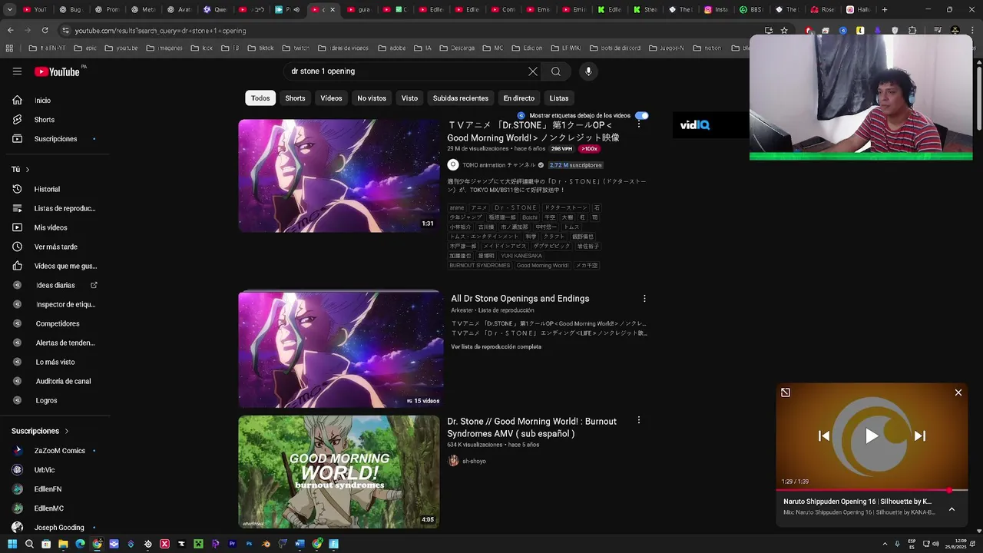Select the Subidas recientes filter chip
The height and width of the screenshot is (553, 983).
(460, 98)
